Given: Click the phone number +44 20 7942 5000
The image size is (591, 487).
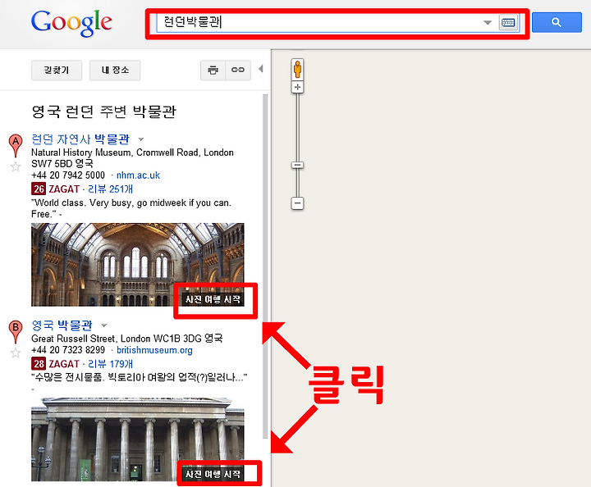Looking at the screenshot, I should tap(68, 175).
